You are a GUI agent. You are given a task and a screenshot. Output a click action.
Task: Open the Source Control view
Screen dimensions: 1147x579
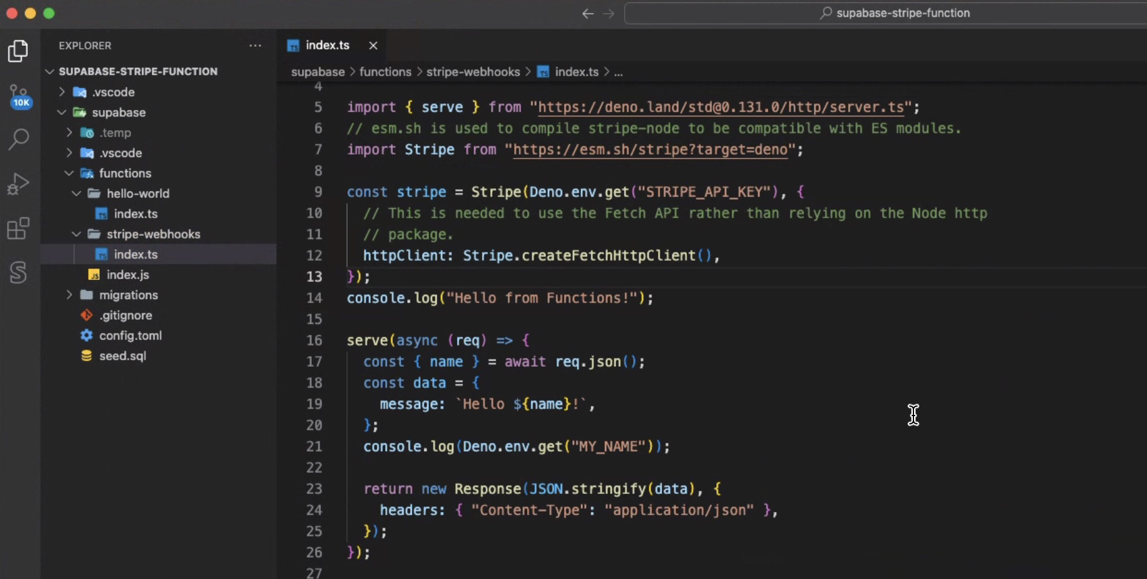18,95
